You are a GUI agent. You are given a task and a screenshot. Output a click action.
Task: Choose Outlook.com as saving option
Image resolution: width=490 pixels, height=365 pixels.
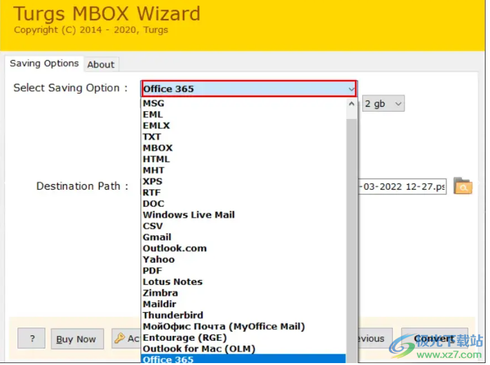click(x=244, y=248)
